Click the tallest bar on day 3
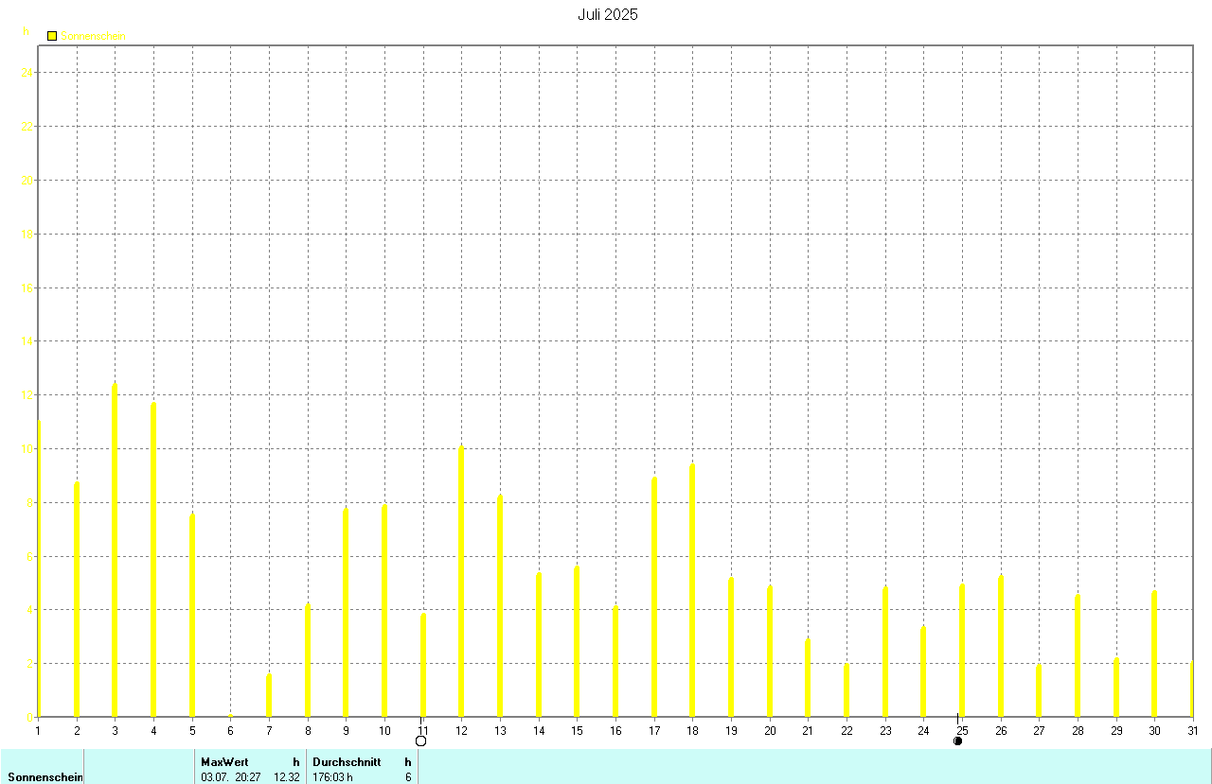Image resolution: width=1212 pixels, height=784 pixels. [115, 549]
